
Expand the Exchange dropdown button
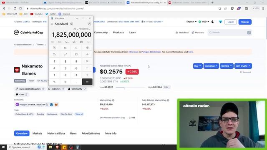[x=211, y=66]
